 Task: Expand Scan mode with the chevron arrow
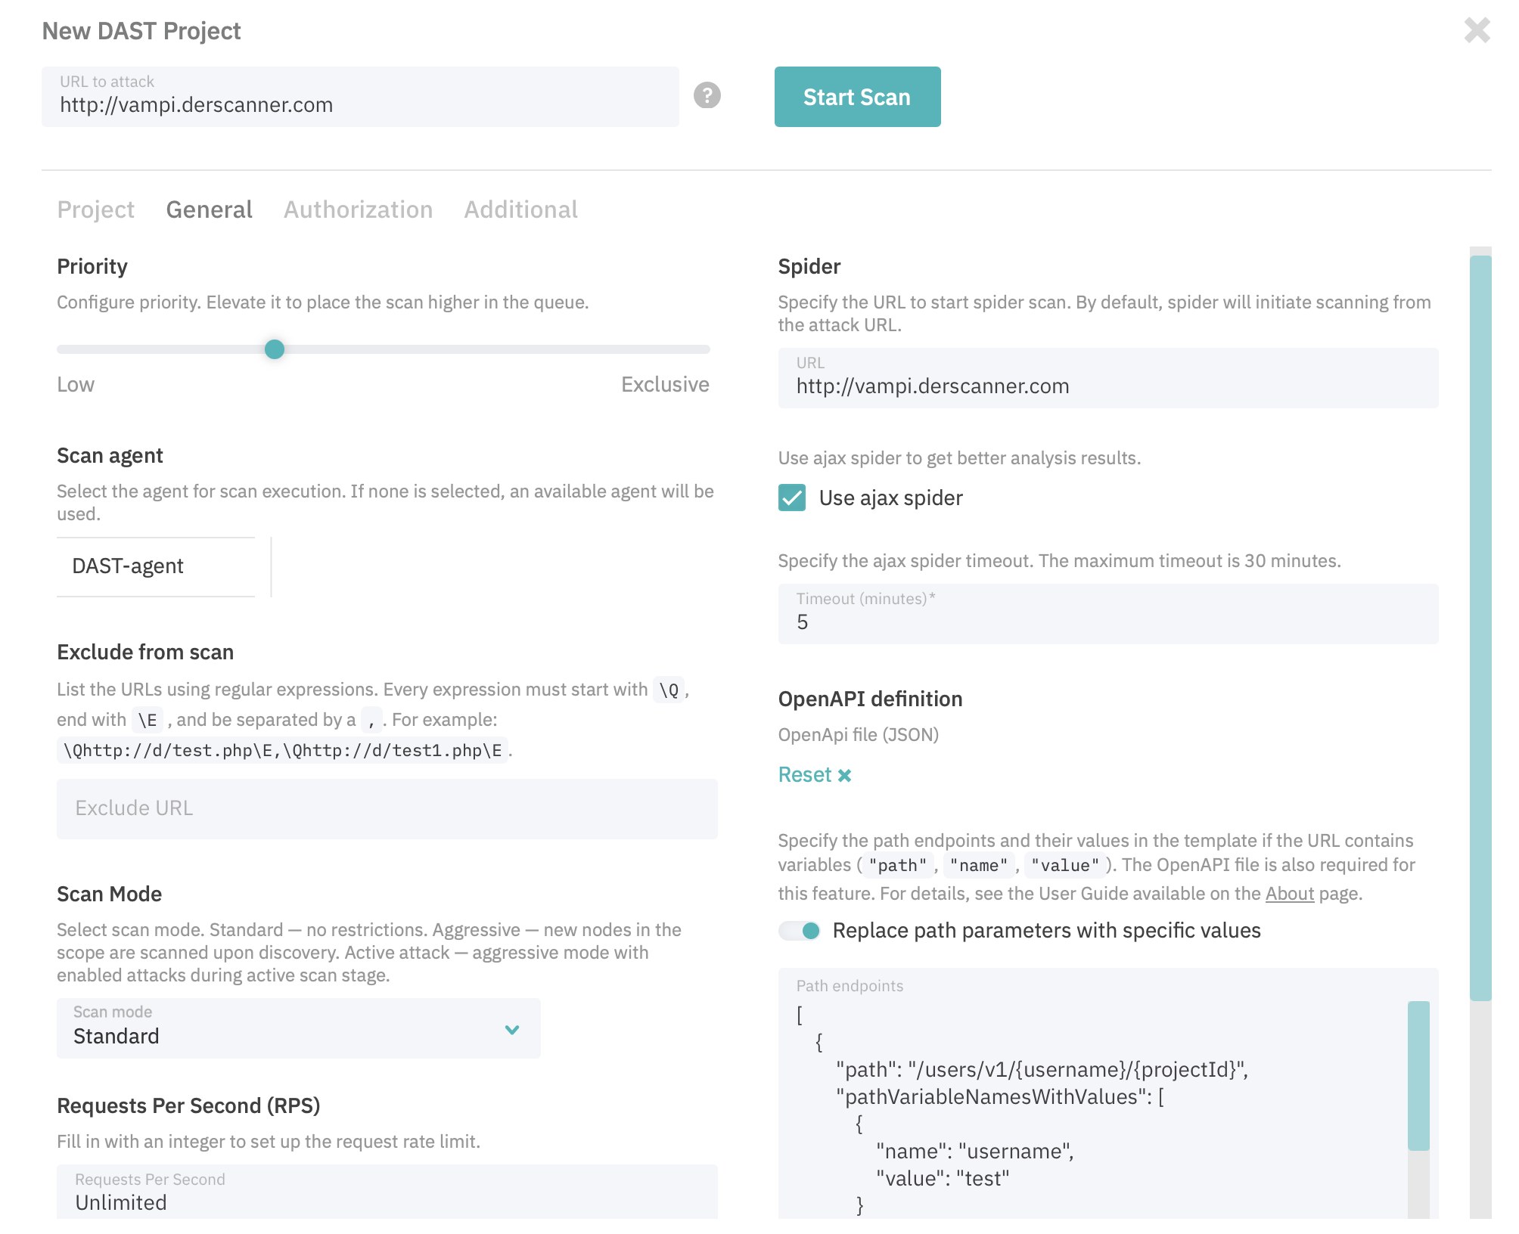coord(512,1029)
